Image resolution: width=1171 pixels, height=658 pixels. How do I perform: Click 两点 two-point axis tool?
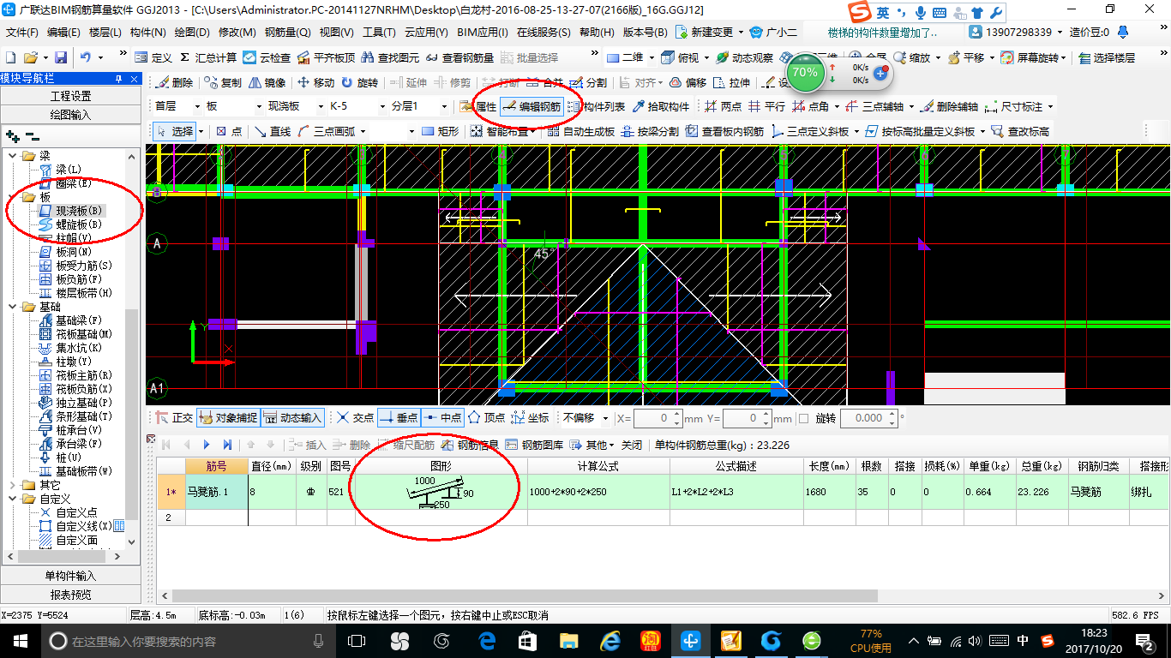723,107
